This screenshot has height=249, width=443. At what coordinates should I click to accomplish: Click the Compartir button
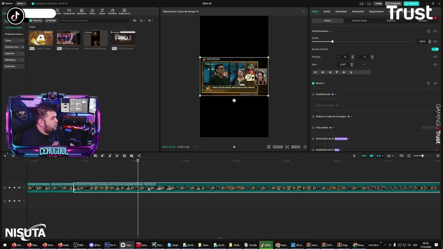click(393, 3)
